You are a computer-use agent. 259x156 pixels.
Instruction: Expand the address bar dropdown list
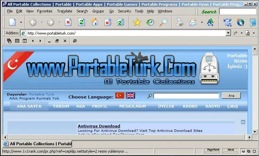click(228, 33)
